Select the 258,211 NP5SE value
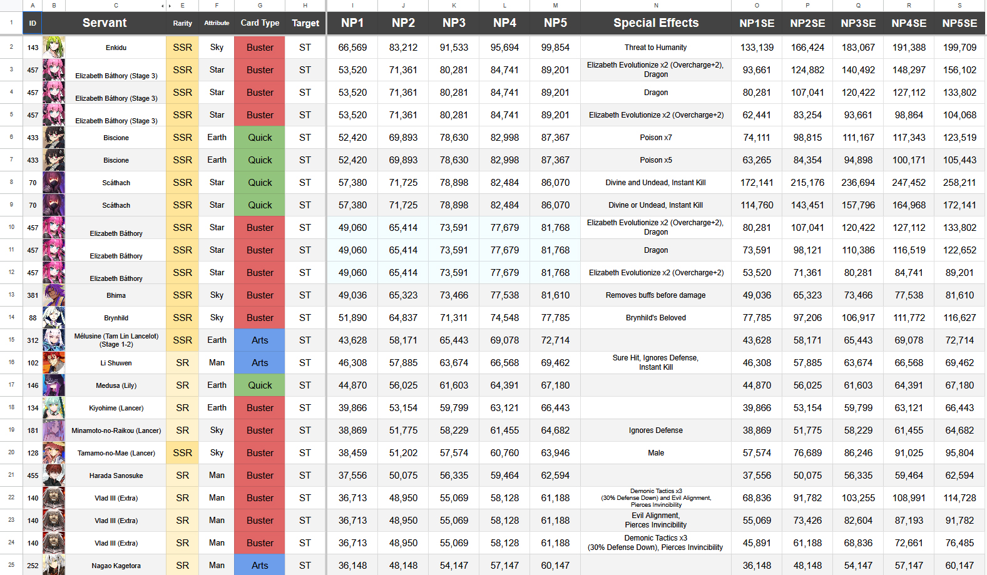Image resolution: width=987 pixels, height=575 pixels. (x=959, y=183)
